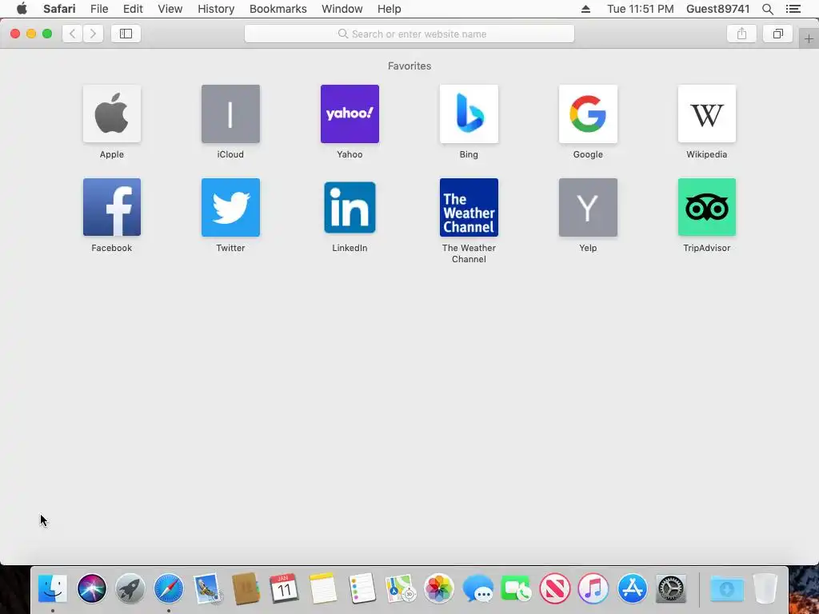Image resolution: width=819 pixels, height=614 pixels.
Task: Open Downloads folder in Dock
Action: [x=726, y=588]
